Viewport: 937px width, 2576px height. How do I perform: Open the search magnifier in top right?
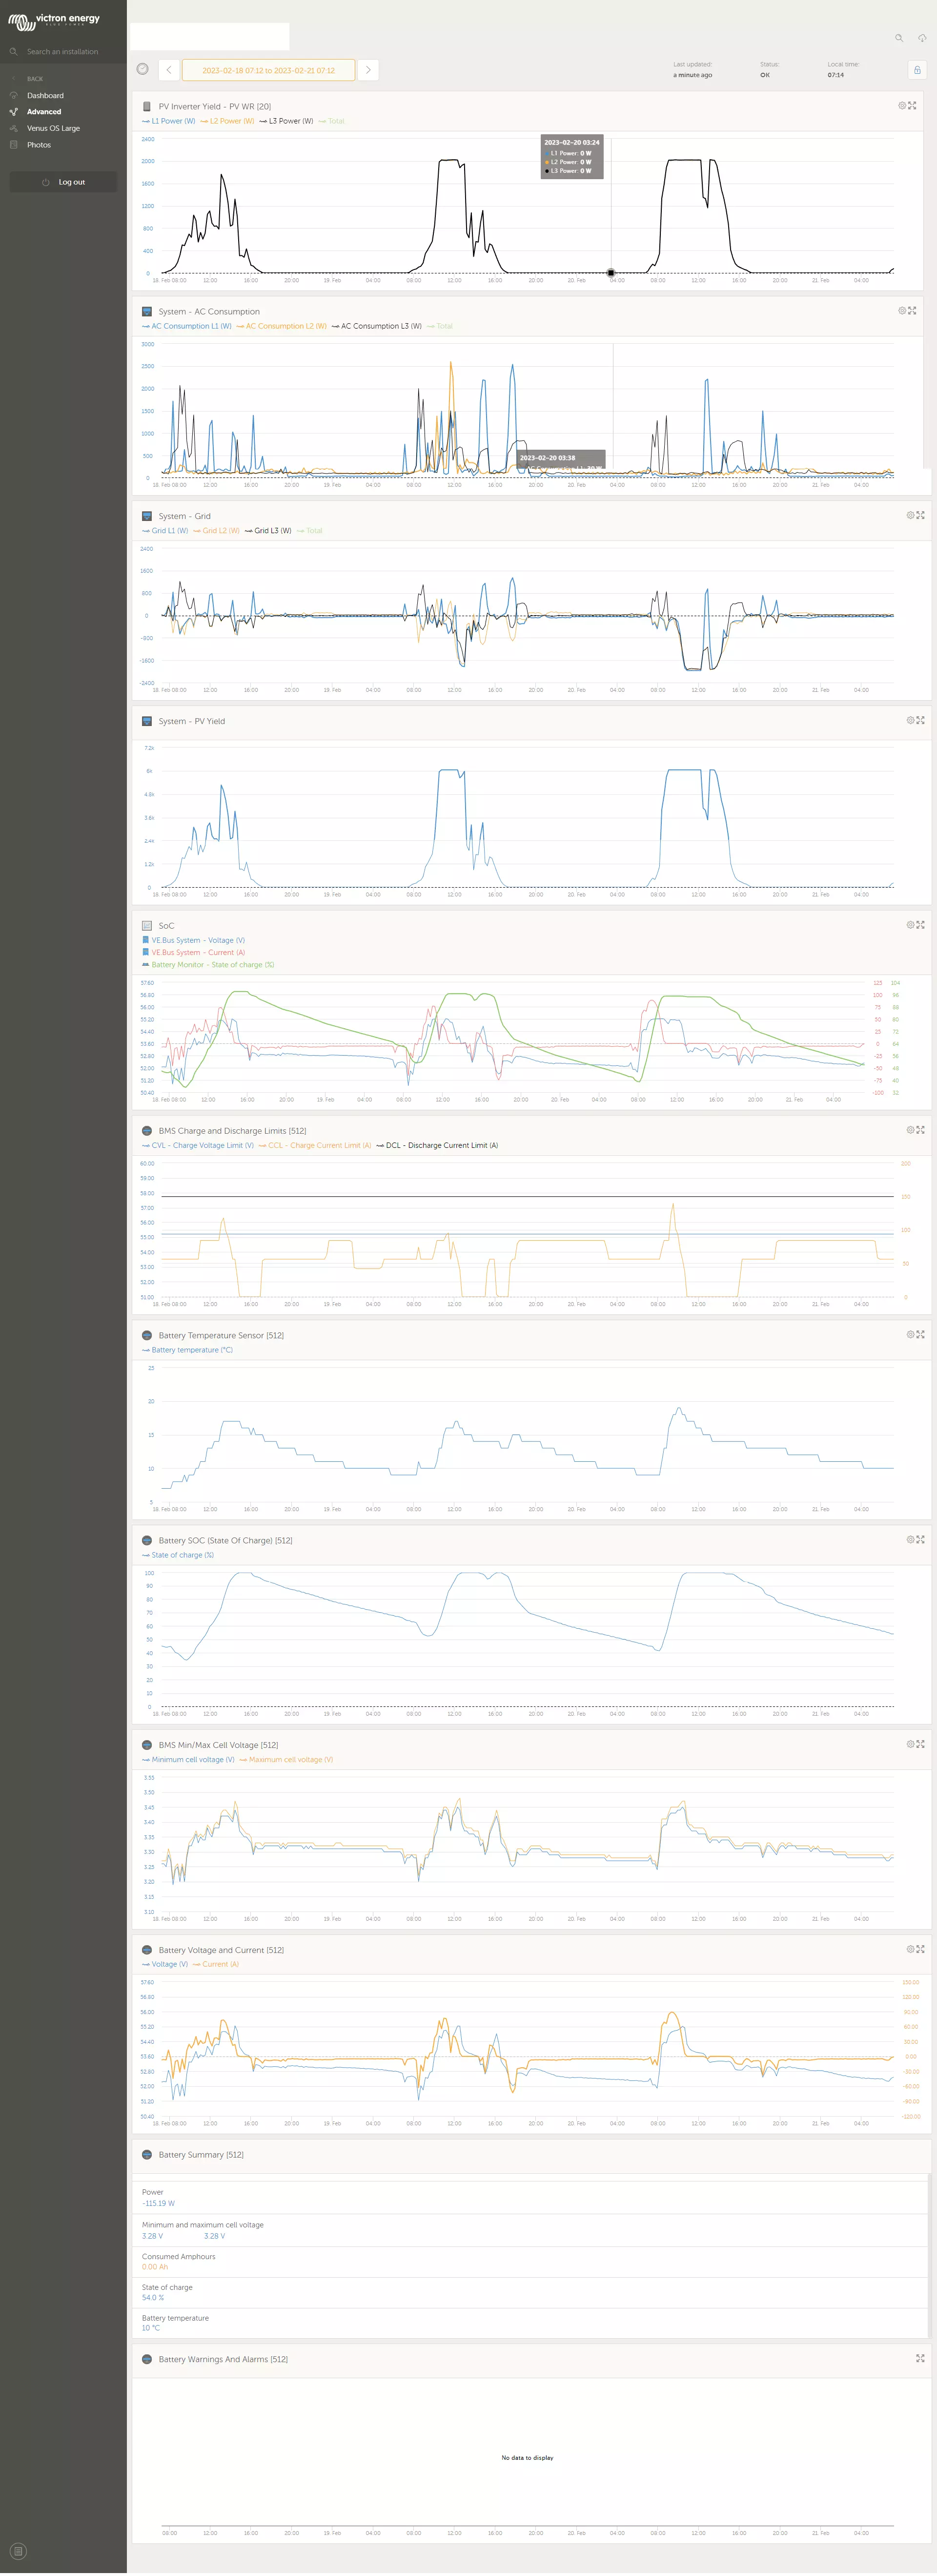(x=898, y=38)
